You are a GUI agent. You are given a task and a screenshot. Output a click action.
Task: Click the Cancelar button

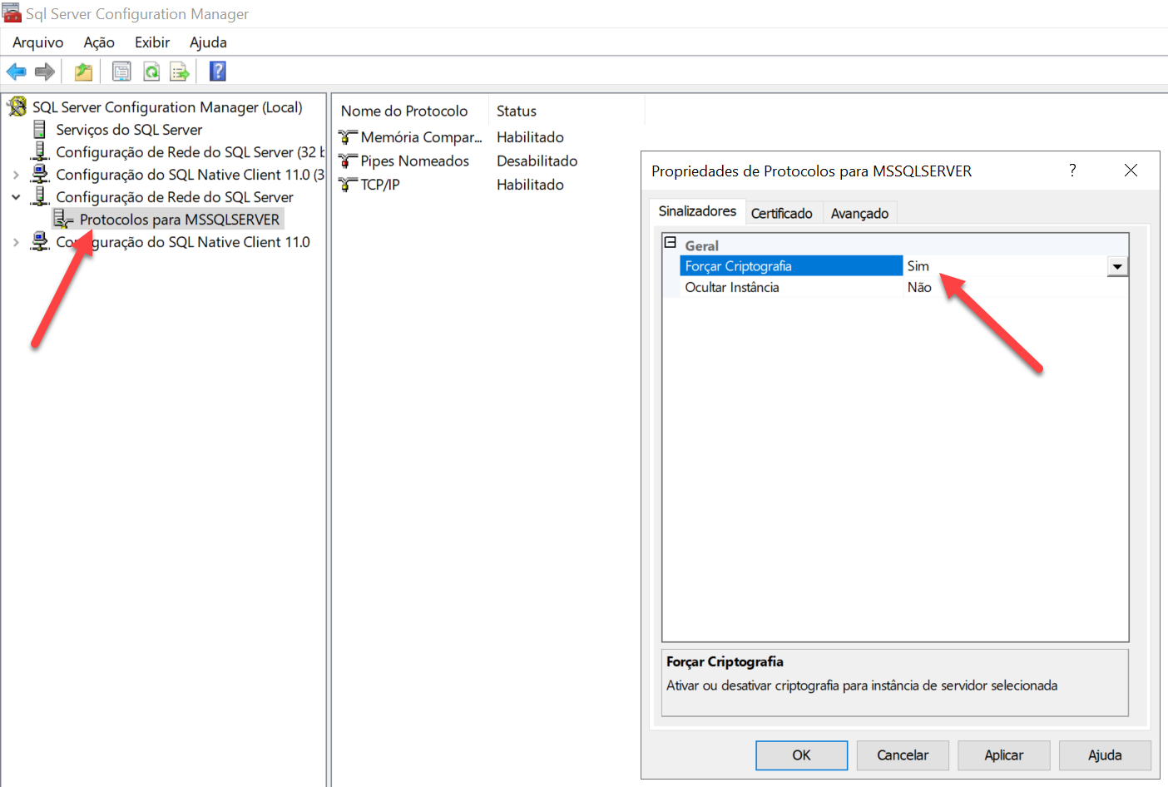pyautogui.click(x=903, y=755)
